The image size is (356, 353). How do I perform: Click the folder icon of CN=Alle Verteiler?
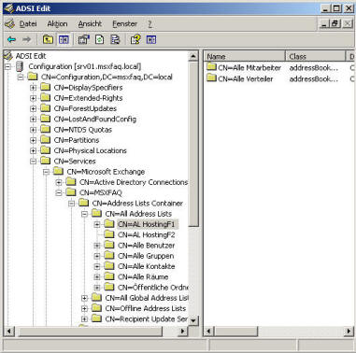(211, 78)
